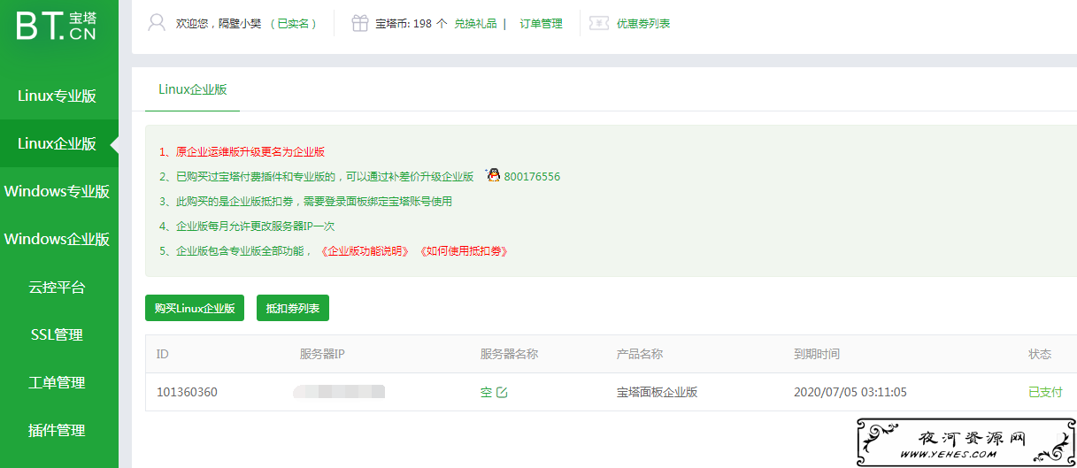Click the 已支付 status cell
The height and width of the screenshot is (468, 1077).
pyautogui.click(x=1045, y=392)
